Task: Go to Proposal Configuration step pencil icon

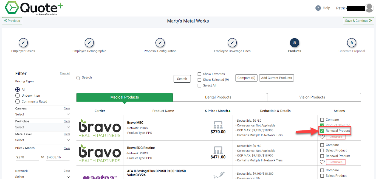Action: (x=160, y=43)
